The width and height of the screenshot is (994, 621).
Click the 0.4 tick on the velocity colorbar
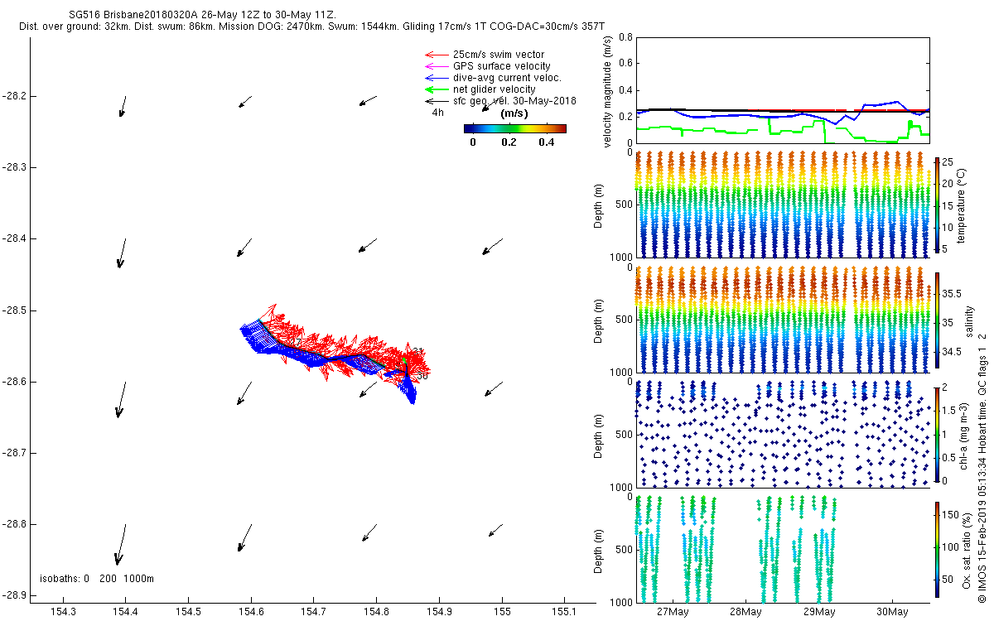546,142
